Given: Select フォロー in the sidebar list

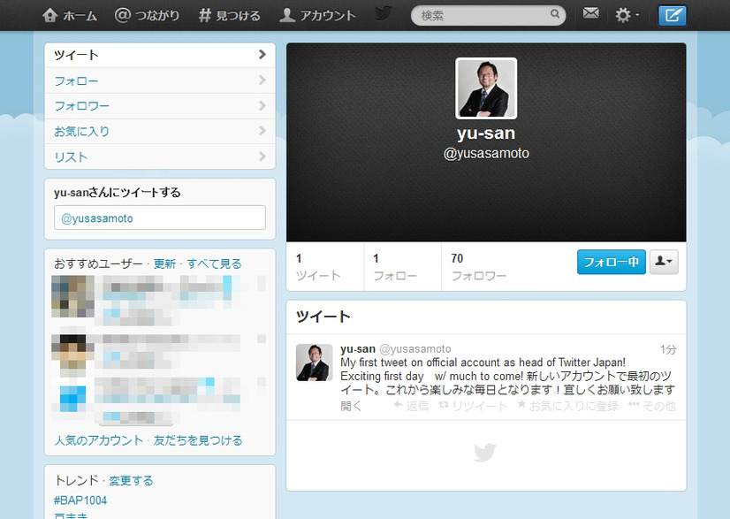Looking at the screenshot, I should tap(160, 80).
